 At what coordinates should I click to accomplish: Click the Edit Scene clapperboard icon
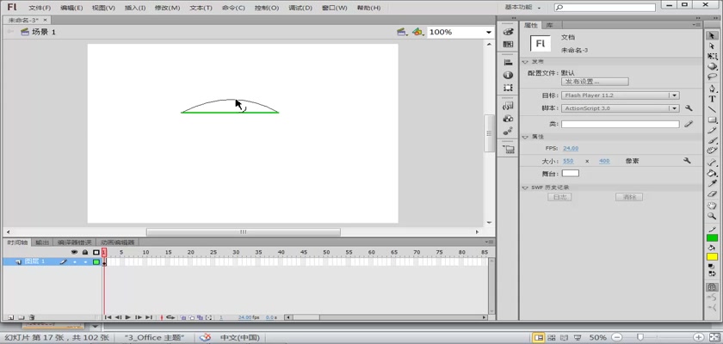[x=402, y=32]
